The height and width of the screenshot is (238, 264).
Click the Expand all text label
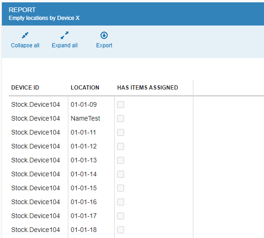tap(65, 45)
